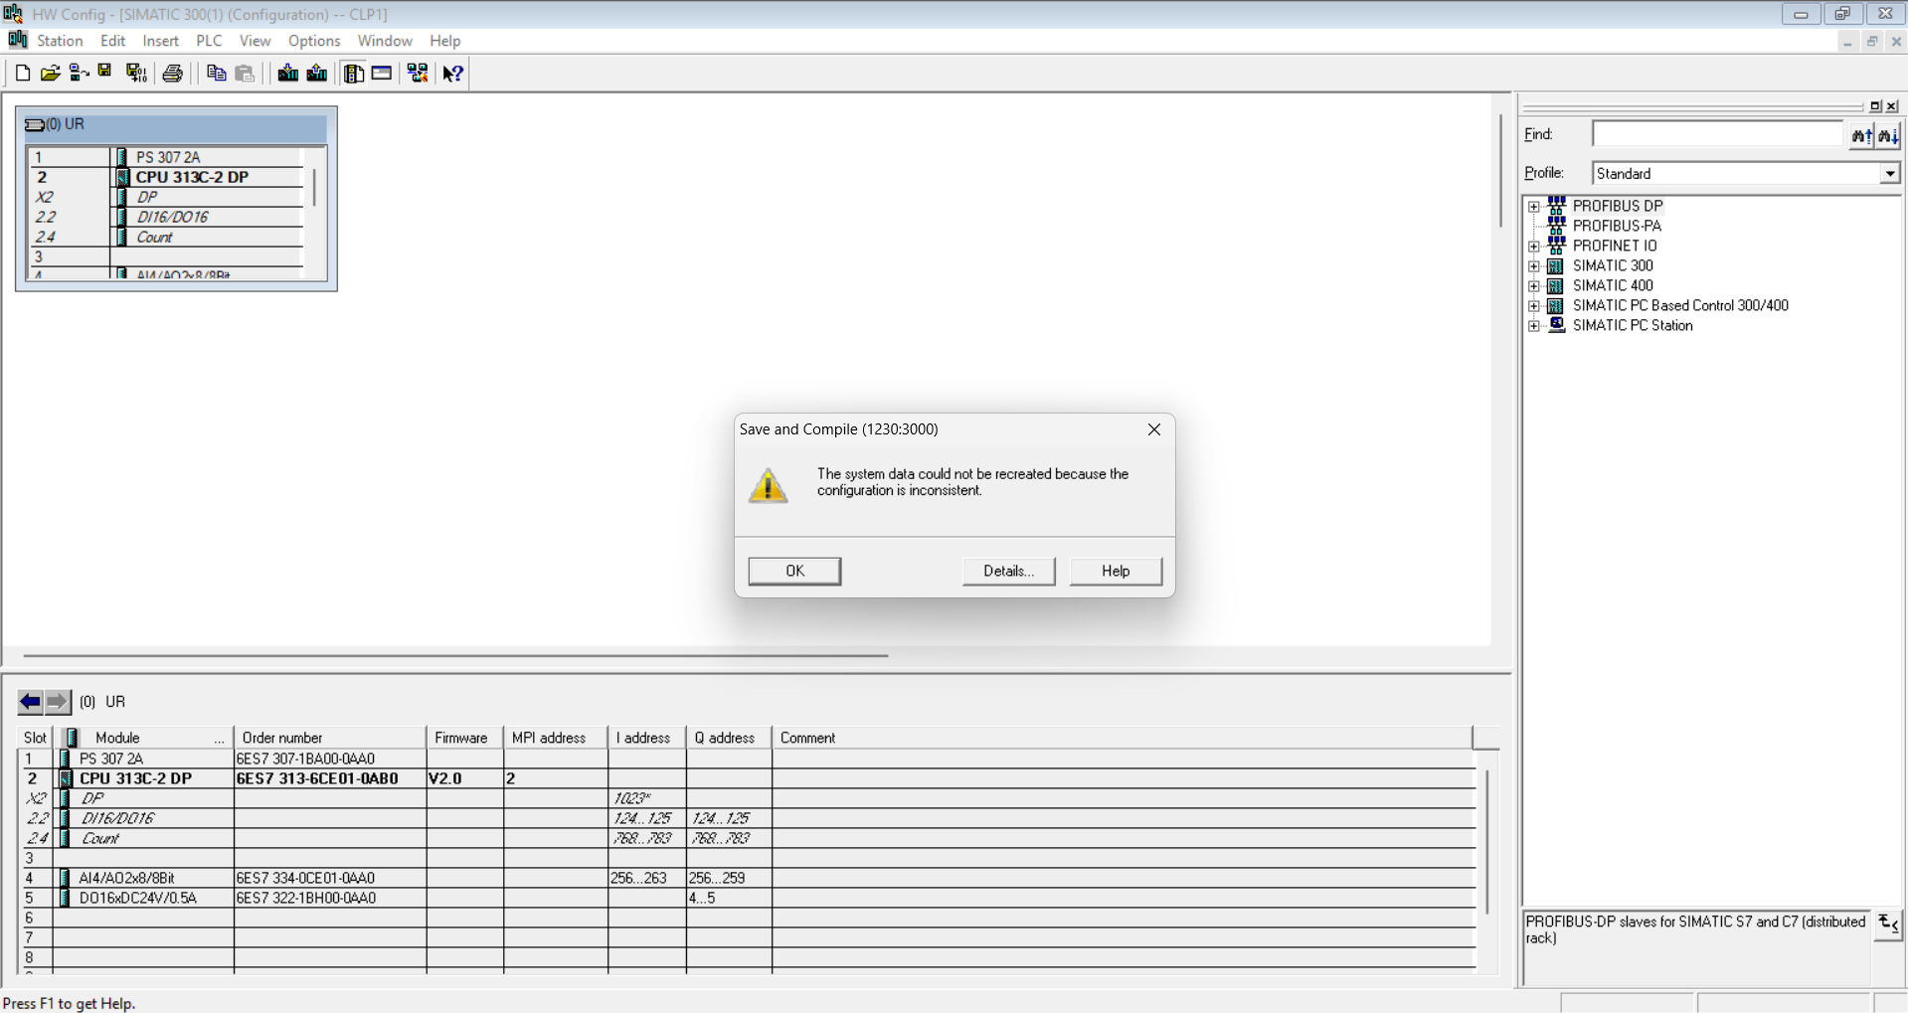Image resolution: width=1908 pixels, height=1013 pixels.
Task: Click the Upload from Module icon
Action: (317, 73)
